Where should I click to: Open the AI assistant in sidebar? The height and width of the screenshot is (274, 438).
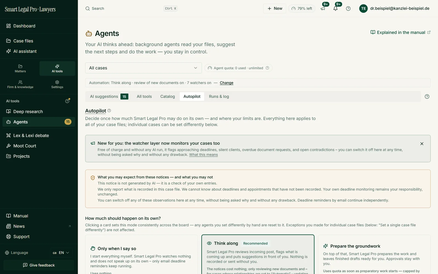[39, 51]
